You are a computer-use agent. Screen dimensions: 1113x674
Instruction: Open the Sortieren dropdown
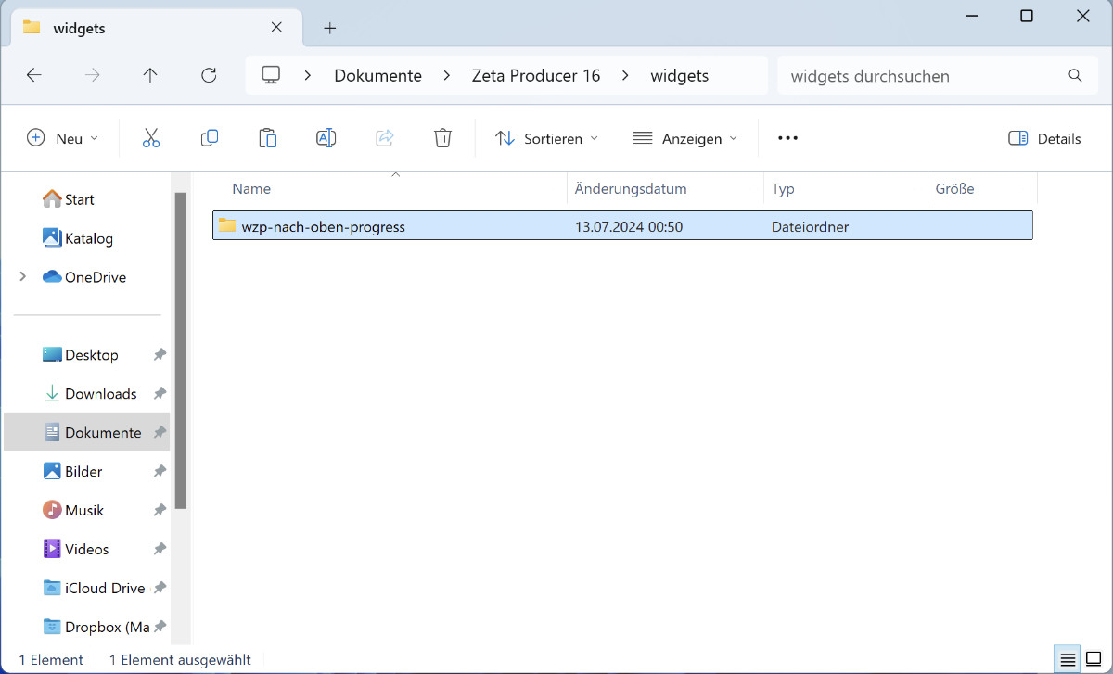[x=546, y=138]
